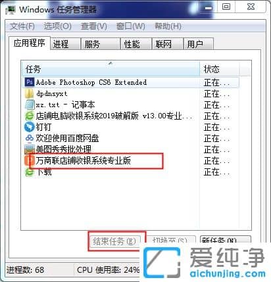Click the dpdnsyxt folder icon
The image size is (271, 282).
[30, 94]
